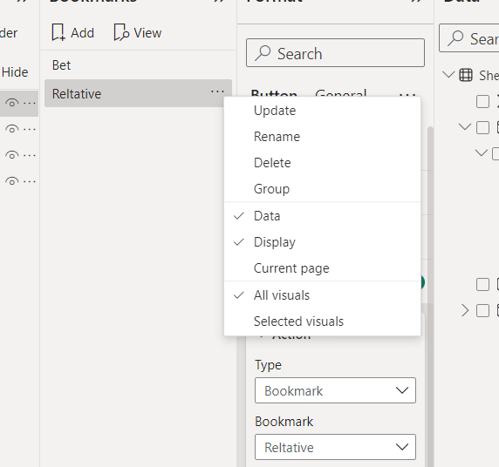Open the Reltative bookmark ellipsis menu
The width and height of the screenshot is (499, 467).
tap(217, 92)
